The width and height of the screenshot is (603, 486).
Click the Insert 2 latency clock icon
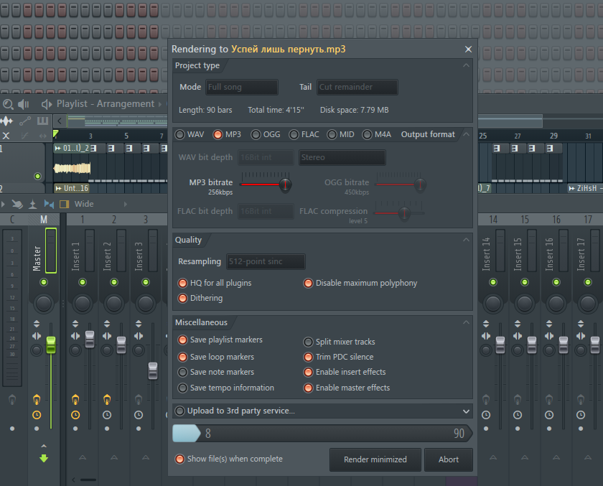tap(107, 415)
